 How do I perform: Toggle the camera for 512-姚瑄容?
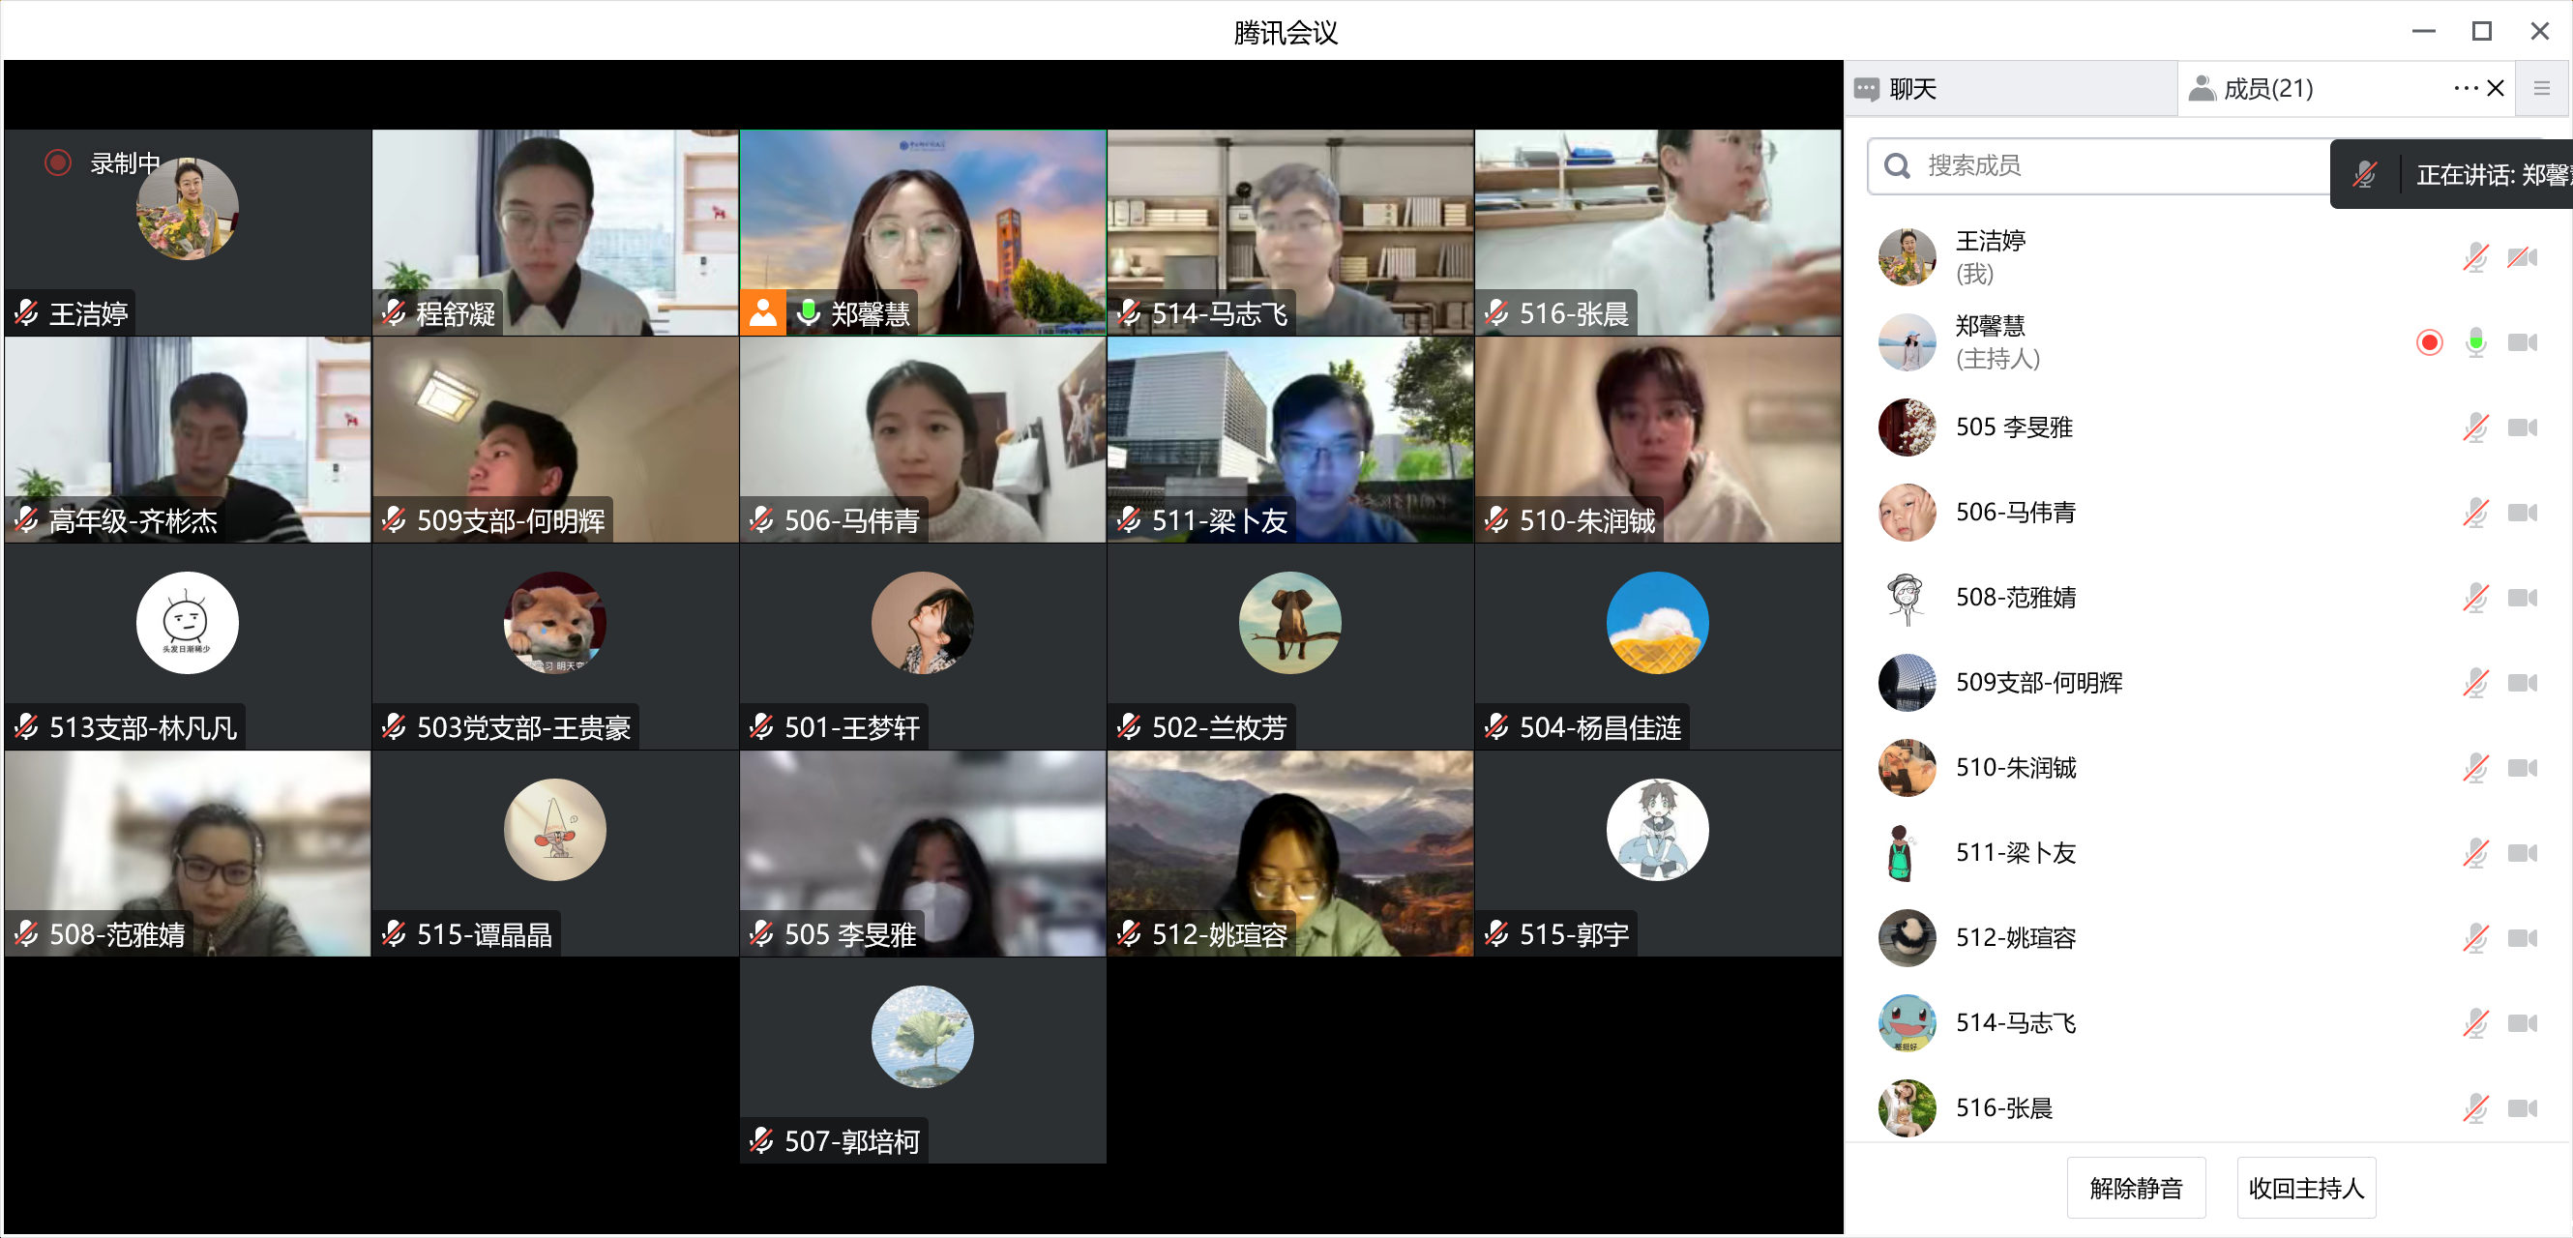[x=2522, y=937]
